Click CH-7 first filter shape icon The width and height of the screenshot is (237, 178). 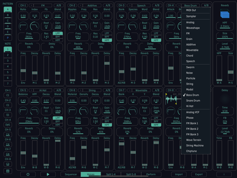click(x=122, y=111)
